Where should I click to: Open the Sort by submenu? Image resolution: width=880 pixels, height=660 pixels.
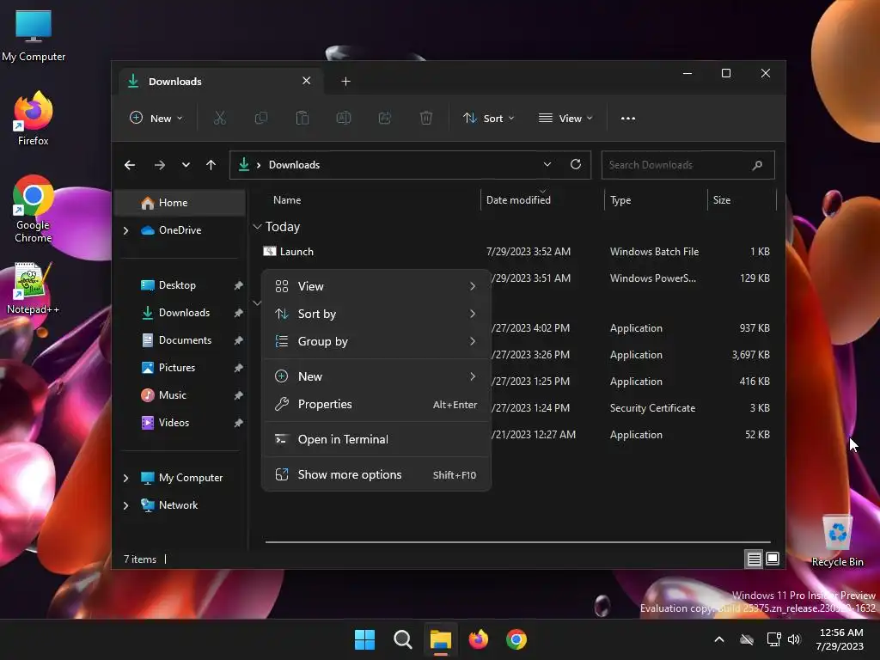click(x=376, y=314)
